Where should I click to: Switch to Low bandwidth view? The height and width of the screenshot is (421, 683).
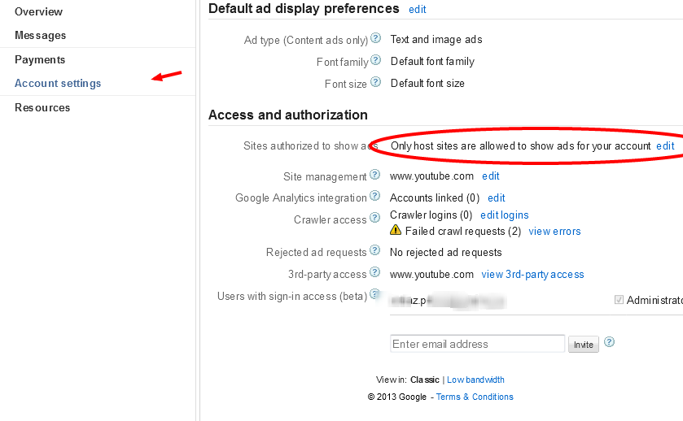pyautogui.click(x=475, y=380)
